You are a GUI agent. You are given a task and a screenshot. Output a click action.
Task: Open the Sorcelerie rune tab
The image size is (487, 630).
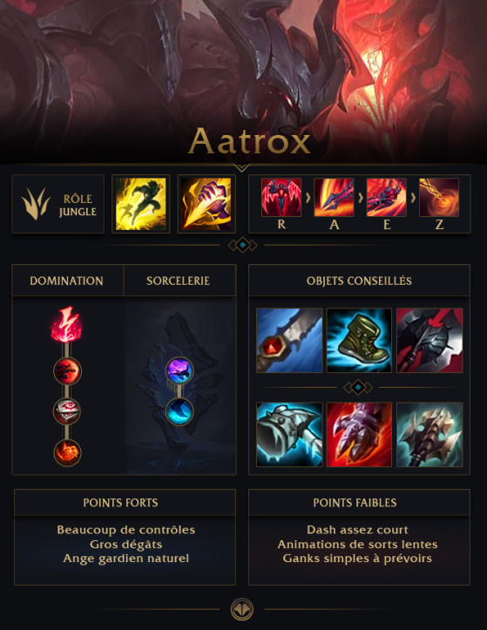179,281
